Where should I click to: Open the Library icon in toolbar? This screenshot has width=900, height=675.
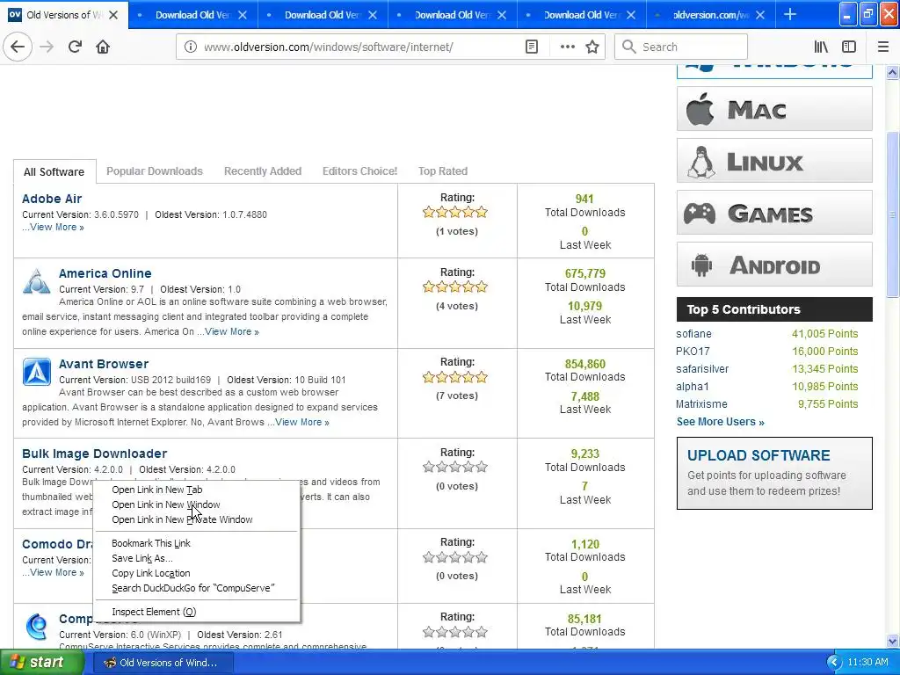[x=821, y=47]
